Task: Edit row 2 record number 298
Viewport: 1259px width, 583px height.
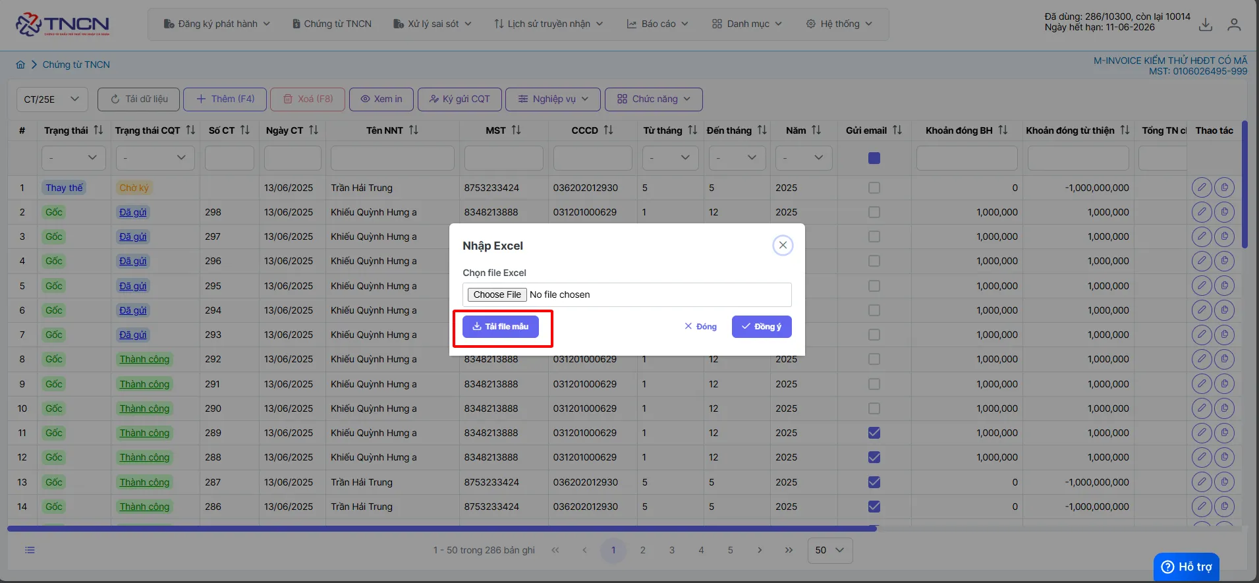Action: tap(1202, 212)
